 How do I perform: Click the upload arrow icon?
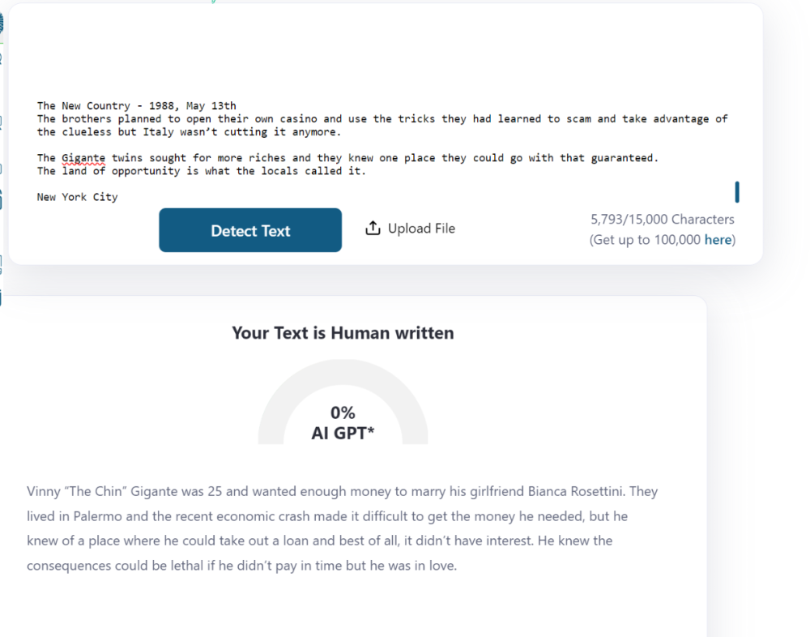point(373,229)
